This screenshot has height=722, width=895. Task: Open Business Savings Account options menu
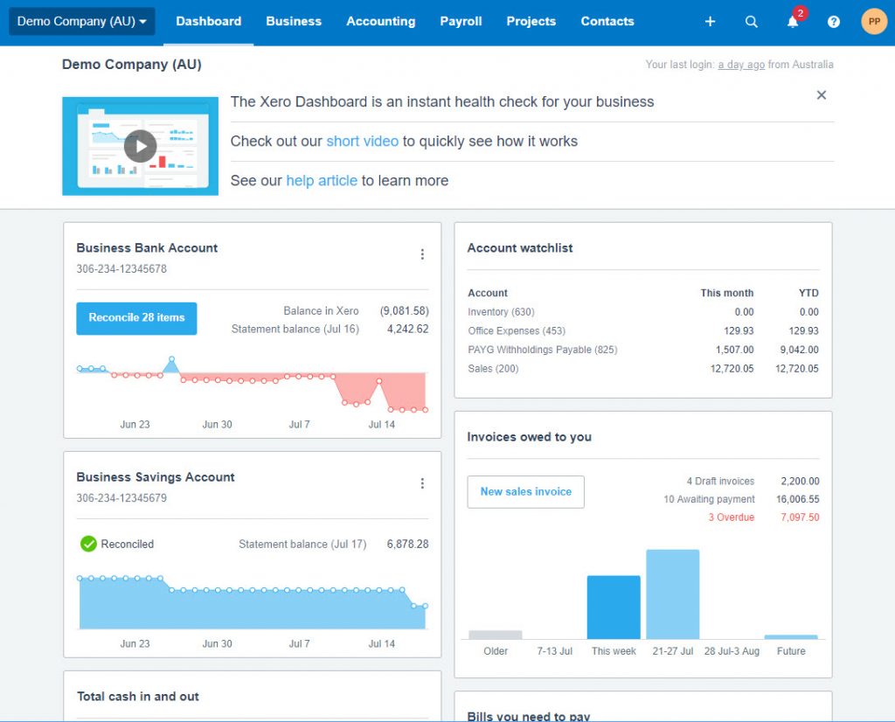click(x=422, y=483)
